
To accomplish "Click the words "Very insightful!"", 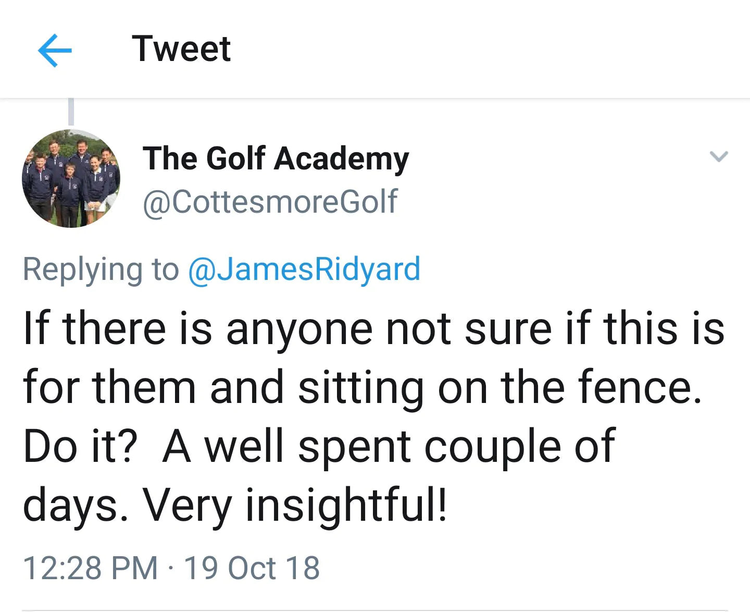I will coord(295,505).
